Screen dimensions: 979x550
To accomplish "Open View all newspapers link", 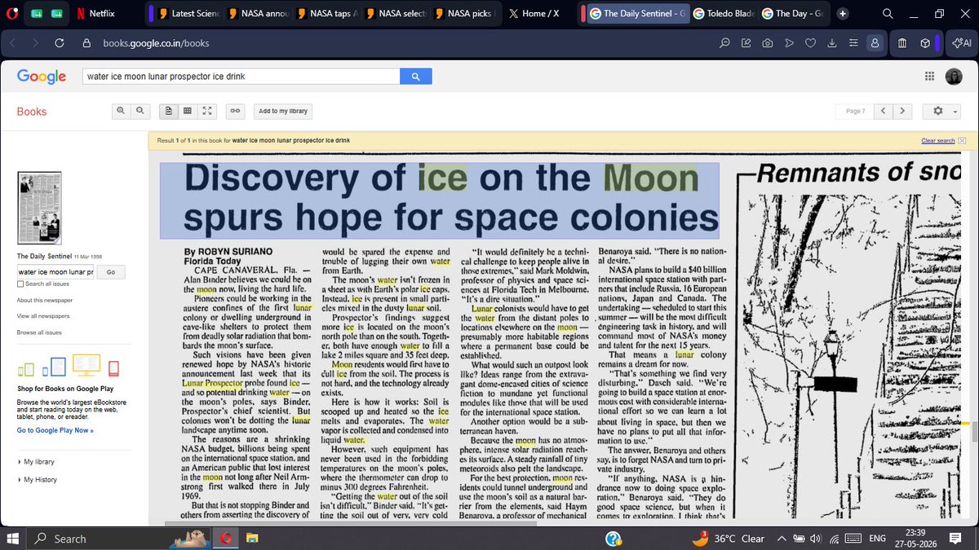I will (x=42, y=315).
